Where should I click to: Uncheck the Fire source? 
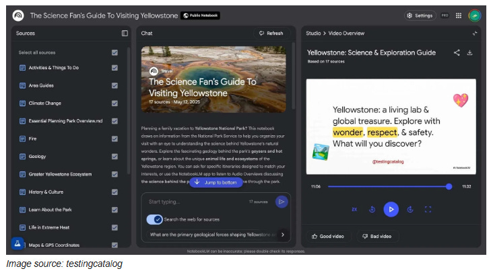[x=115, y=139]
